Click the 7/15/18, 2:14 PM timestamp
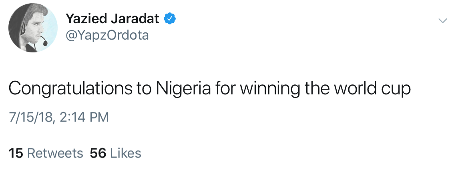Screen dimensions: 460x170 59,118
